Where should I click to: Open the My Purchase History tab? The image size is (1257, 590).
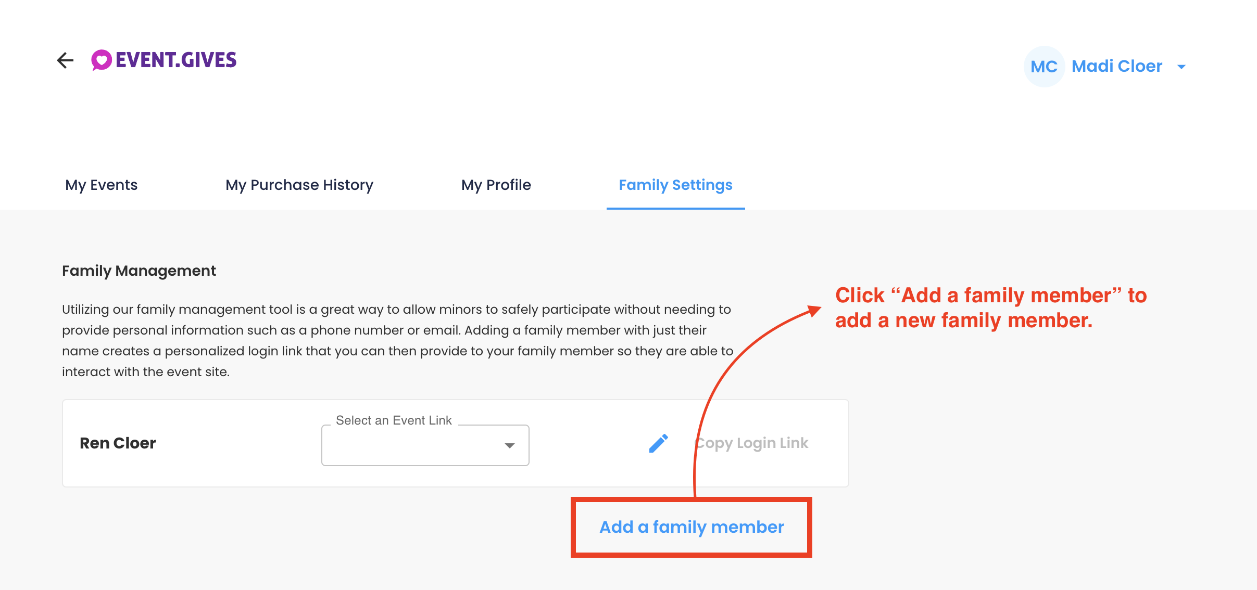(299, 185)
